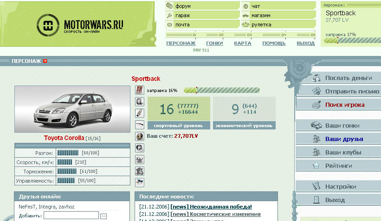This screenshot has width=381, height=221.
Task: Select the spark plug part icon
Action: coord(140,113)
